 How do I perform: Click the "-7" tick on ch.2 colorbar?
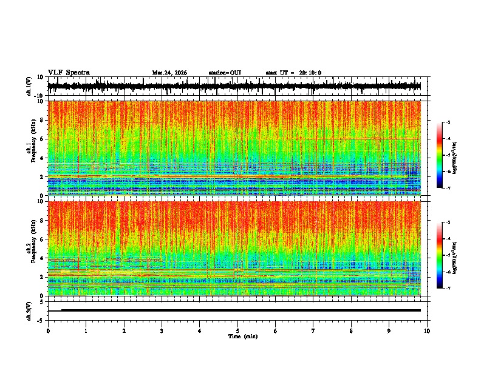(x=448, y=289)
